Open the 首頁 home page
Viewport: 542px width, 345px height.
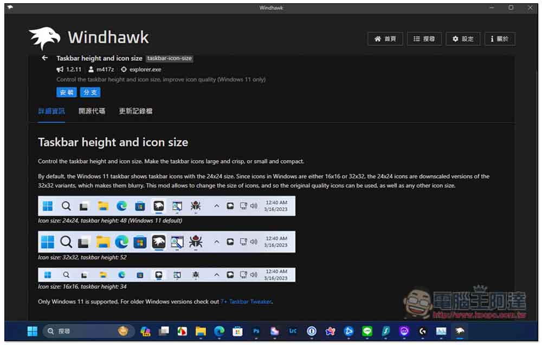385,39
